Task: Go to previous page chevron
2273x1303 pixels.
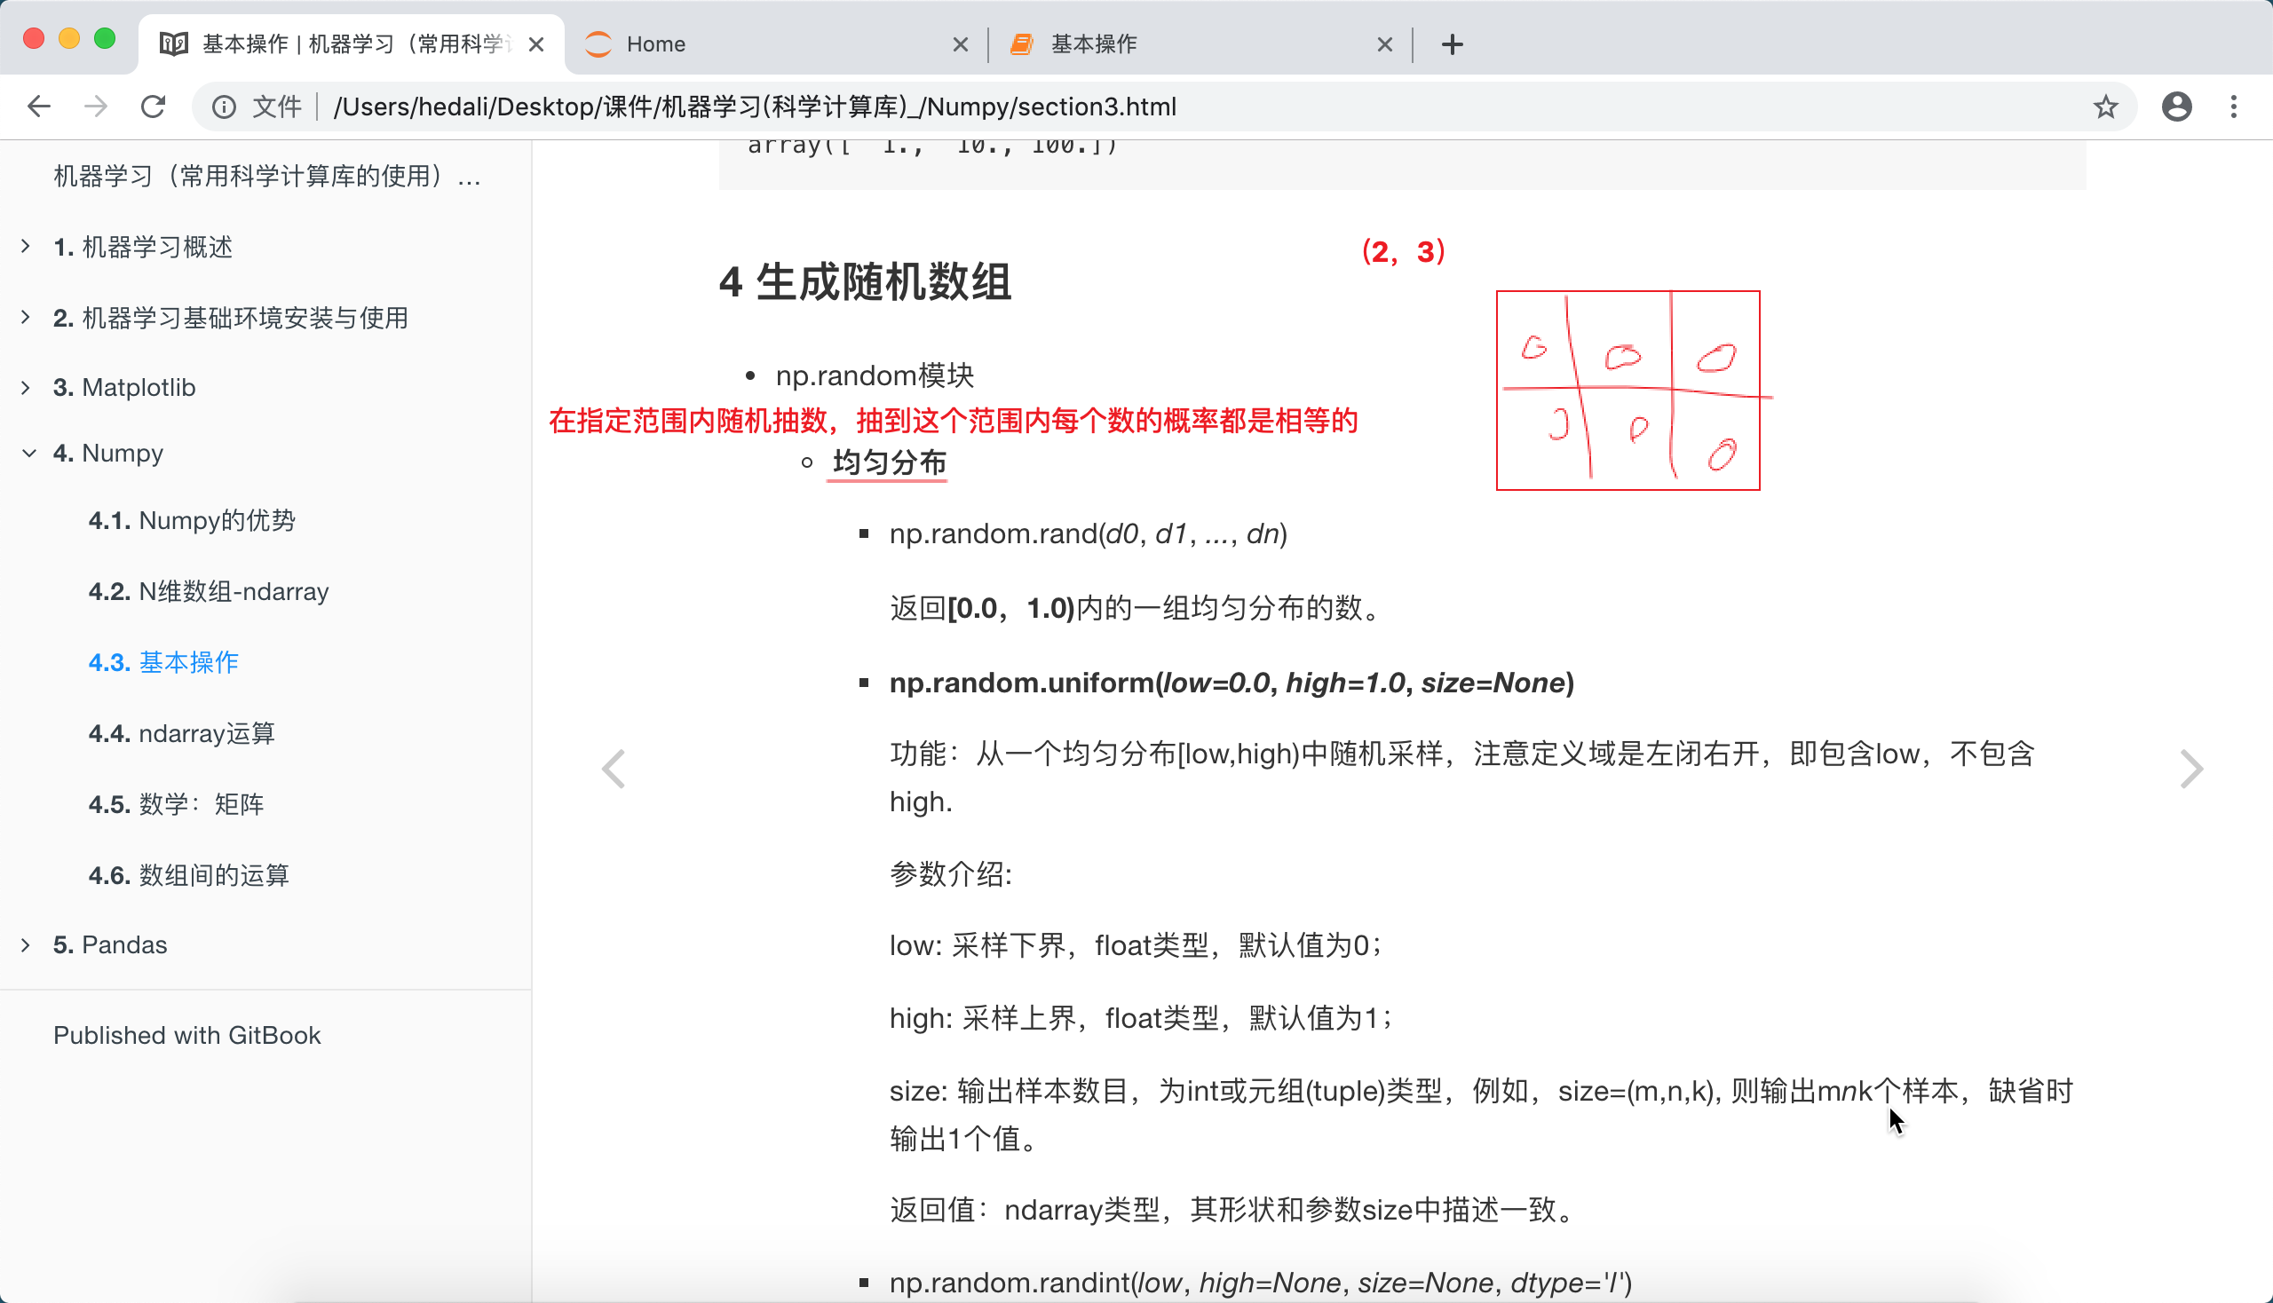Action: 614,768
